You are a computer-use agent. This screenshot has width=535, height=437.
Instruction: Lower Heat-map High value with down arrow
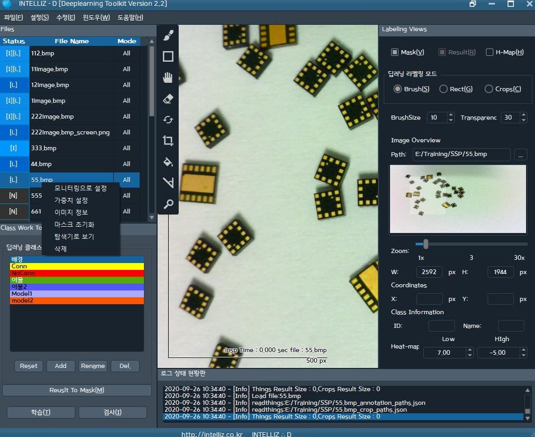coord(523,355)
